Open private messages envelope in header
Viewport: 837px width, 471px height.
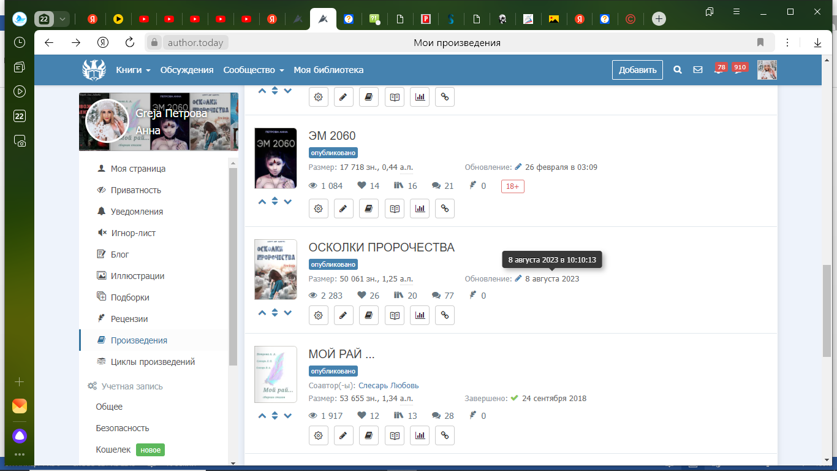click(x=698, y=70)
